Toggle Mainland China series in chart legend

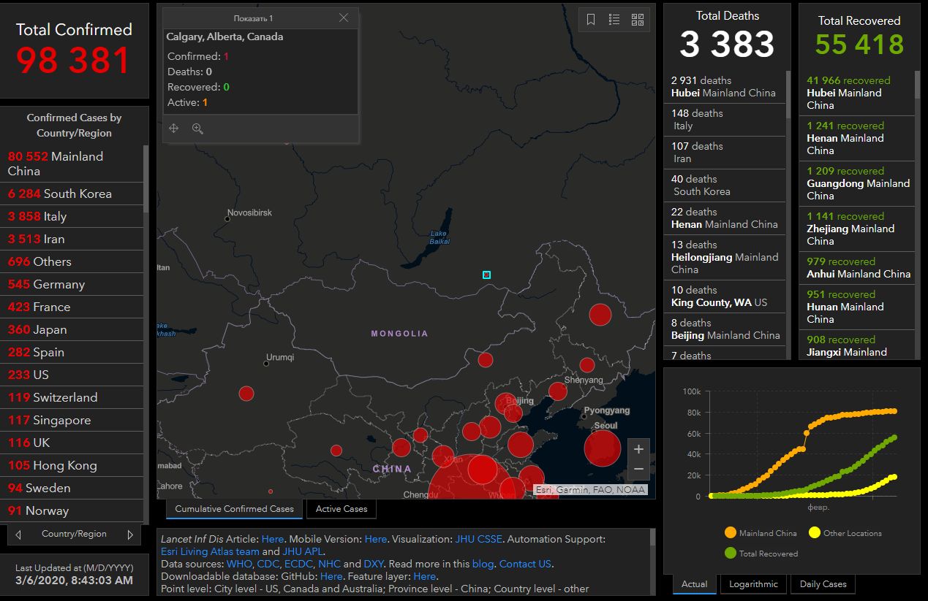pos(761,533)
